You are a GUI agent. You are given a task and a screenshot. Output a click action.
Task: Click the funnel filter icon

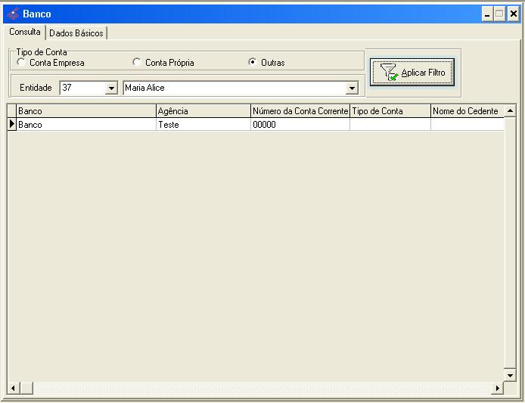(389, 73)
